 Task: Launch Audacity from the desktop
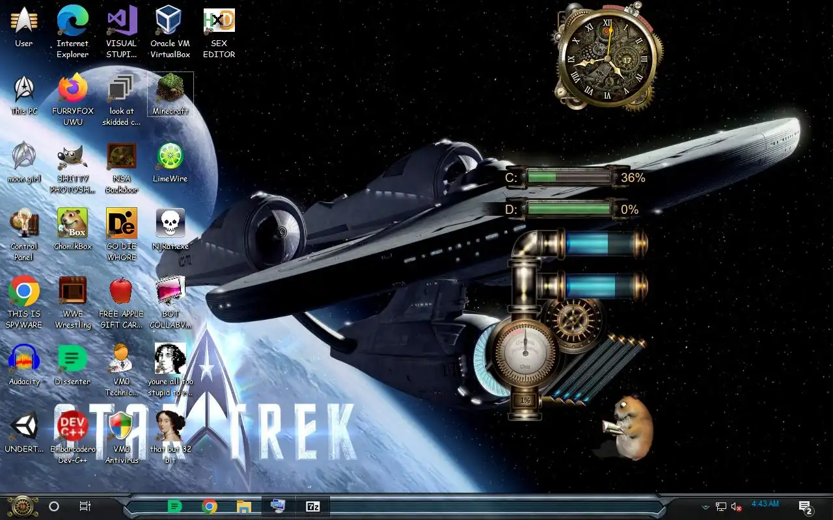(24, 365)
